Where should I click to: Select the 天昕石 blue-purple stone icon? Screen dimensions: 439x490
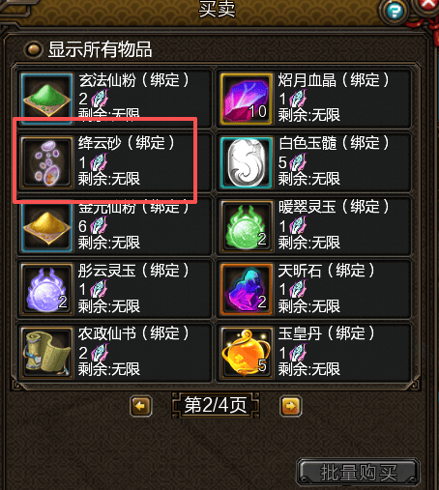pyautogui.click(x=247, y=289)
